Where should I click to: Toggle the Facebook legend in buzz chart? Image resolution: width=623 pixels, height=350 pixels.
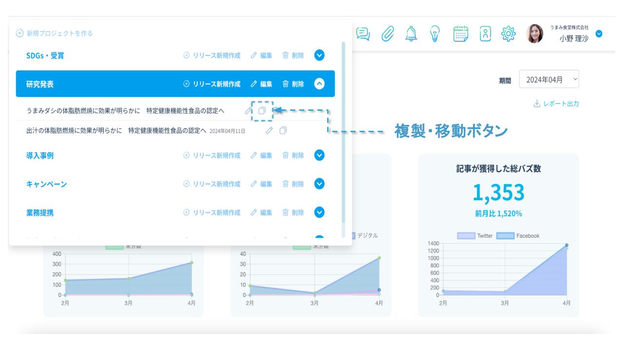[x=518, y=236]
